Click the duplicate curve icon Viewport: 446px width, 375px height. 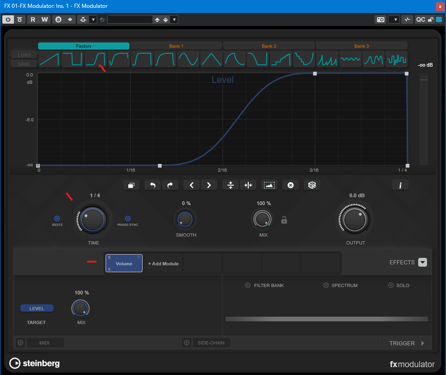point(131,185)
